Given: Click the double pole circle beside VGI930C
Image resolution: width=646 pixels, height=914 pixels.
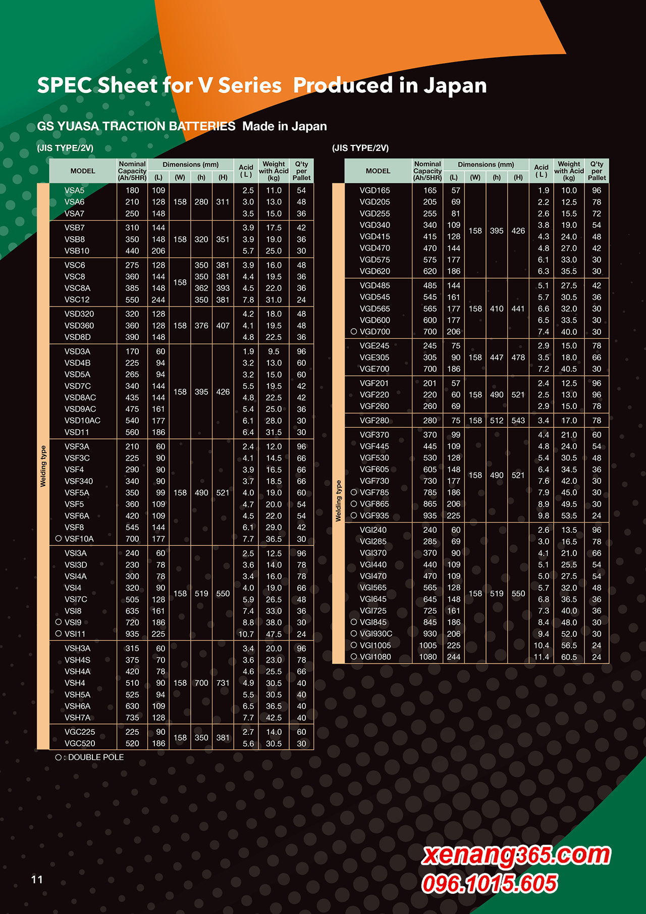Looking at the screenshot, I should 354,634.
